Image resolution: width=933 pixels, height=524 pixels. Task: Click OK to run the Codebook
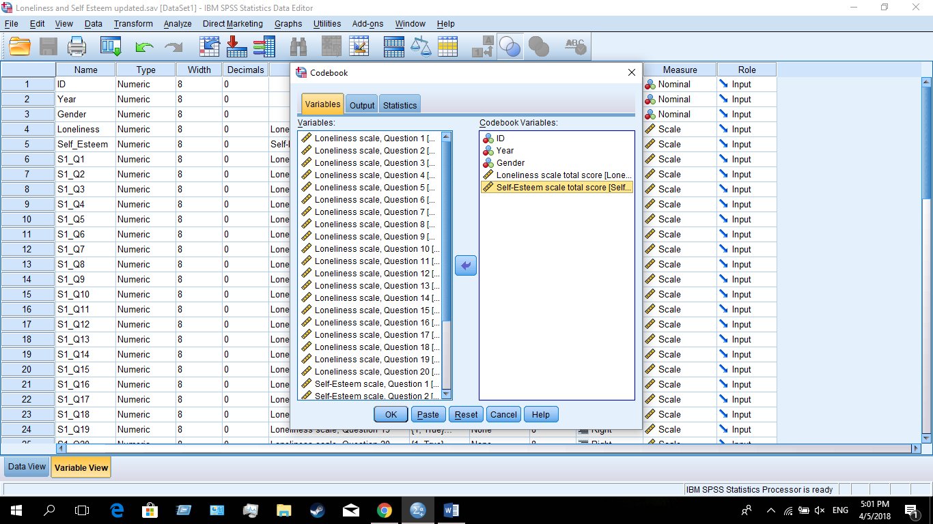click(390, 414)
